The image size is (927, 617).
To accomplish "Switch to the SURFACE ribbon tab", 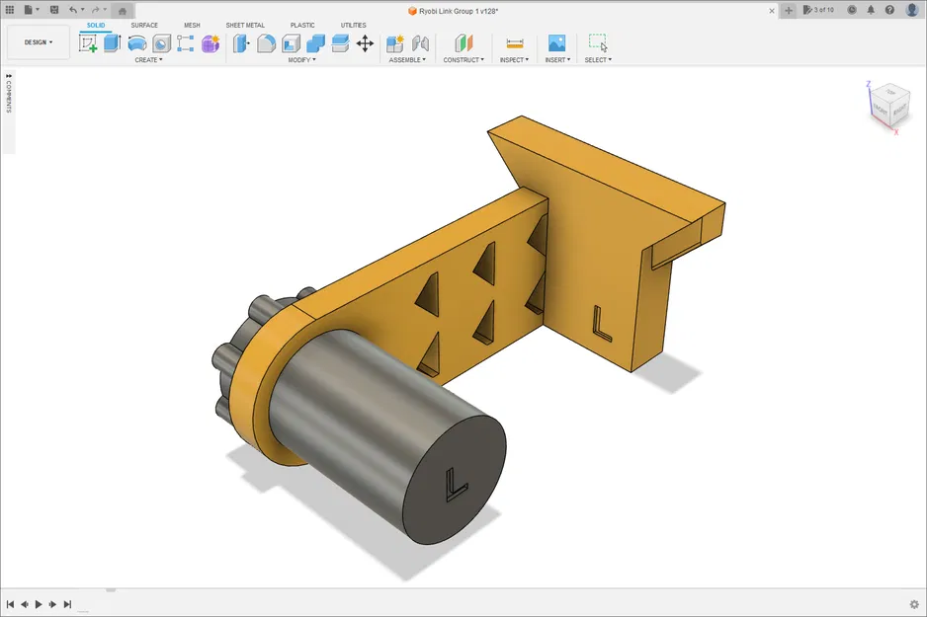I will click(144, 25).
